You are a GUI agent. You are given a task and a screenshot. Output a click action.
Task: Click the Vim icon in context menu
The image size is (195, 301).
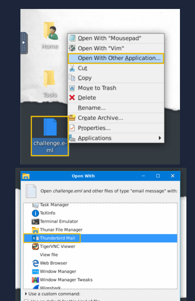pos(72,48)
